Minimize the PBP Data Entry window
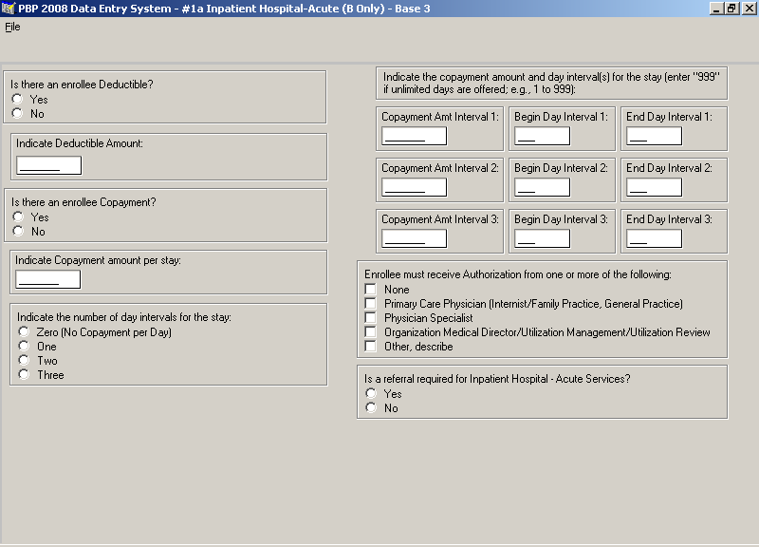The image size is (759, 547). [716, 9]
